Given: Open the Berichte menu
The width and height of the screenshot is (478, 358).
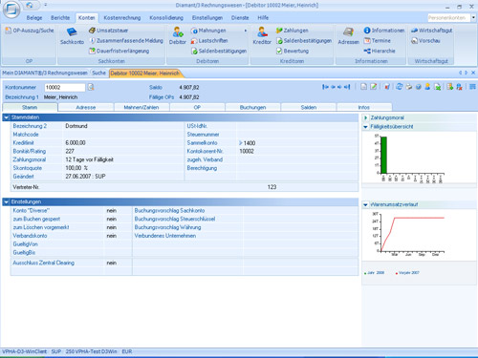Looking at the screenshot, I should point(60,18).
